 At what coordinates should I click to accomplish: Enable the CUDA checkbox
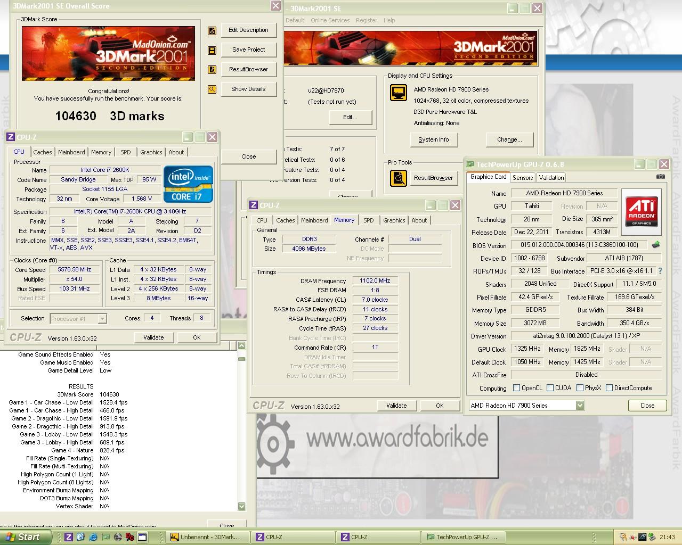point(550,388)
